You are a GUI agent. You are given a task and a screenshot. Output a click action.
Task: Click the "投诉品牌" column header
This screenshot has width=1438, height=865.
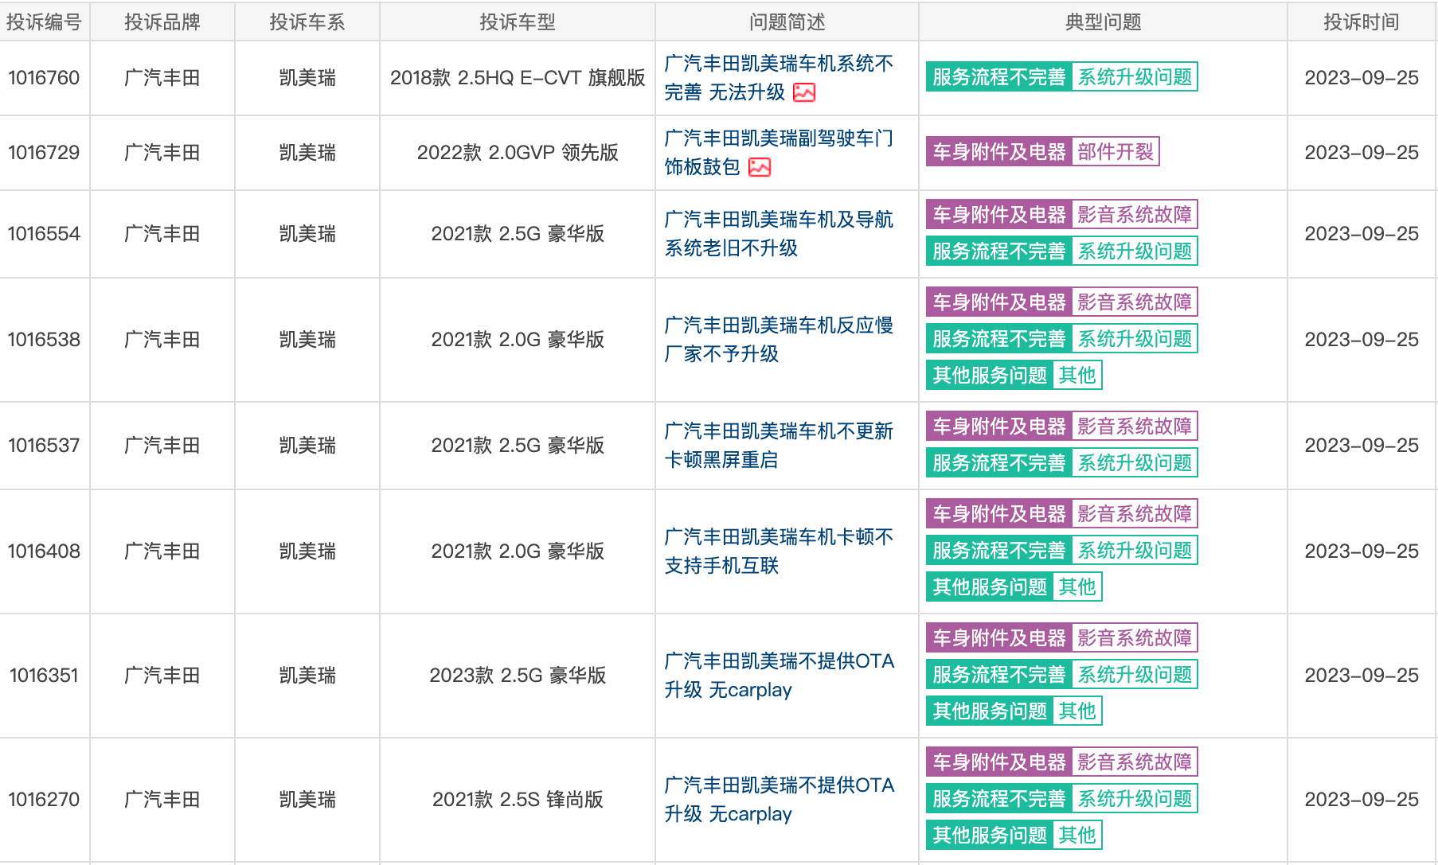tap(162, 22)
